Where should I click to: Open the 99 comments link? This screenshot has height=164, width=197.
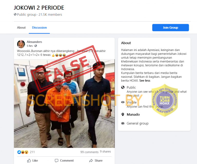(x=90, y=152)
